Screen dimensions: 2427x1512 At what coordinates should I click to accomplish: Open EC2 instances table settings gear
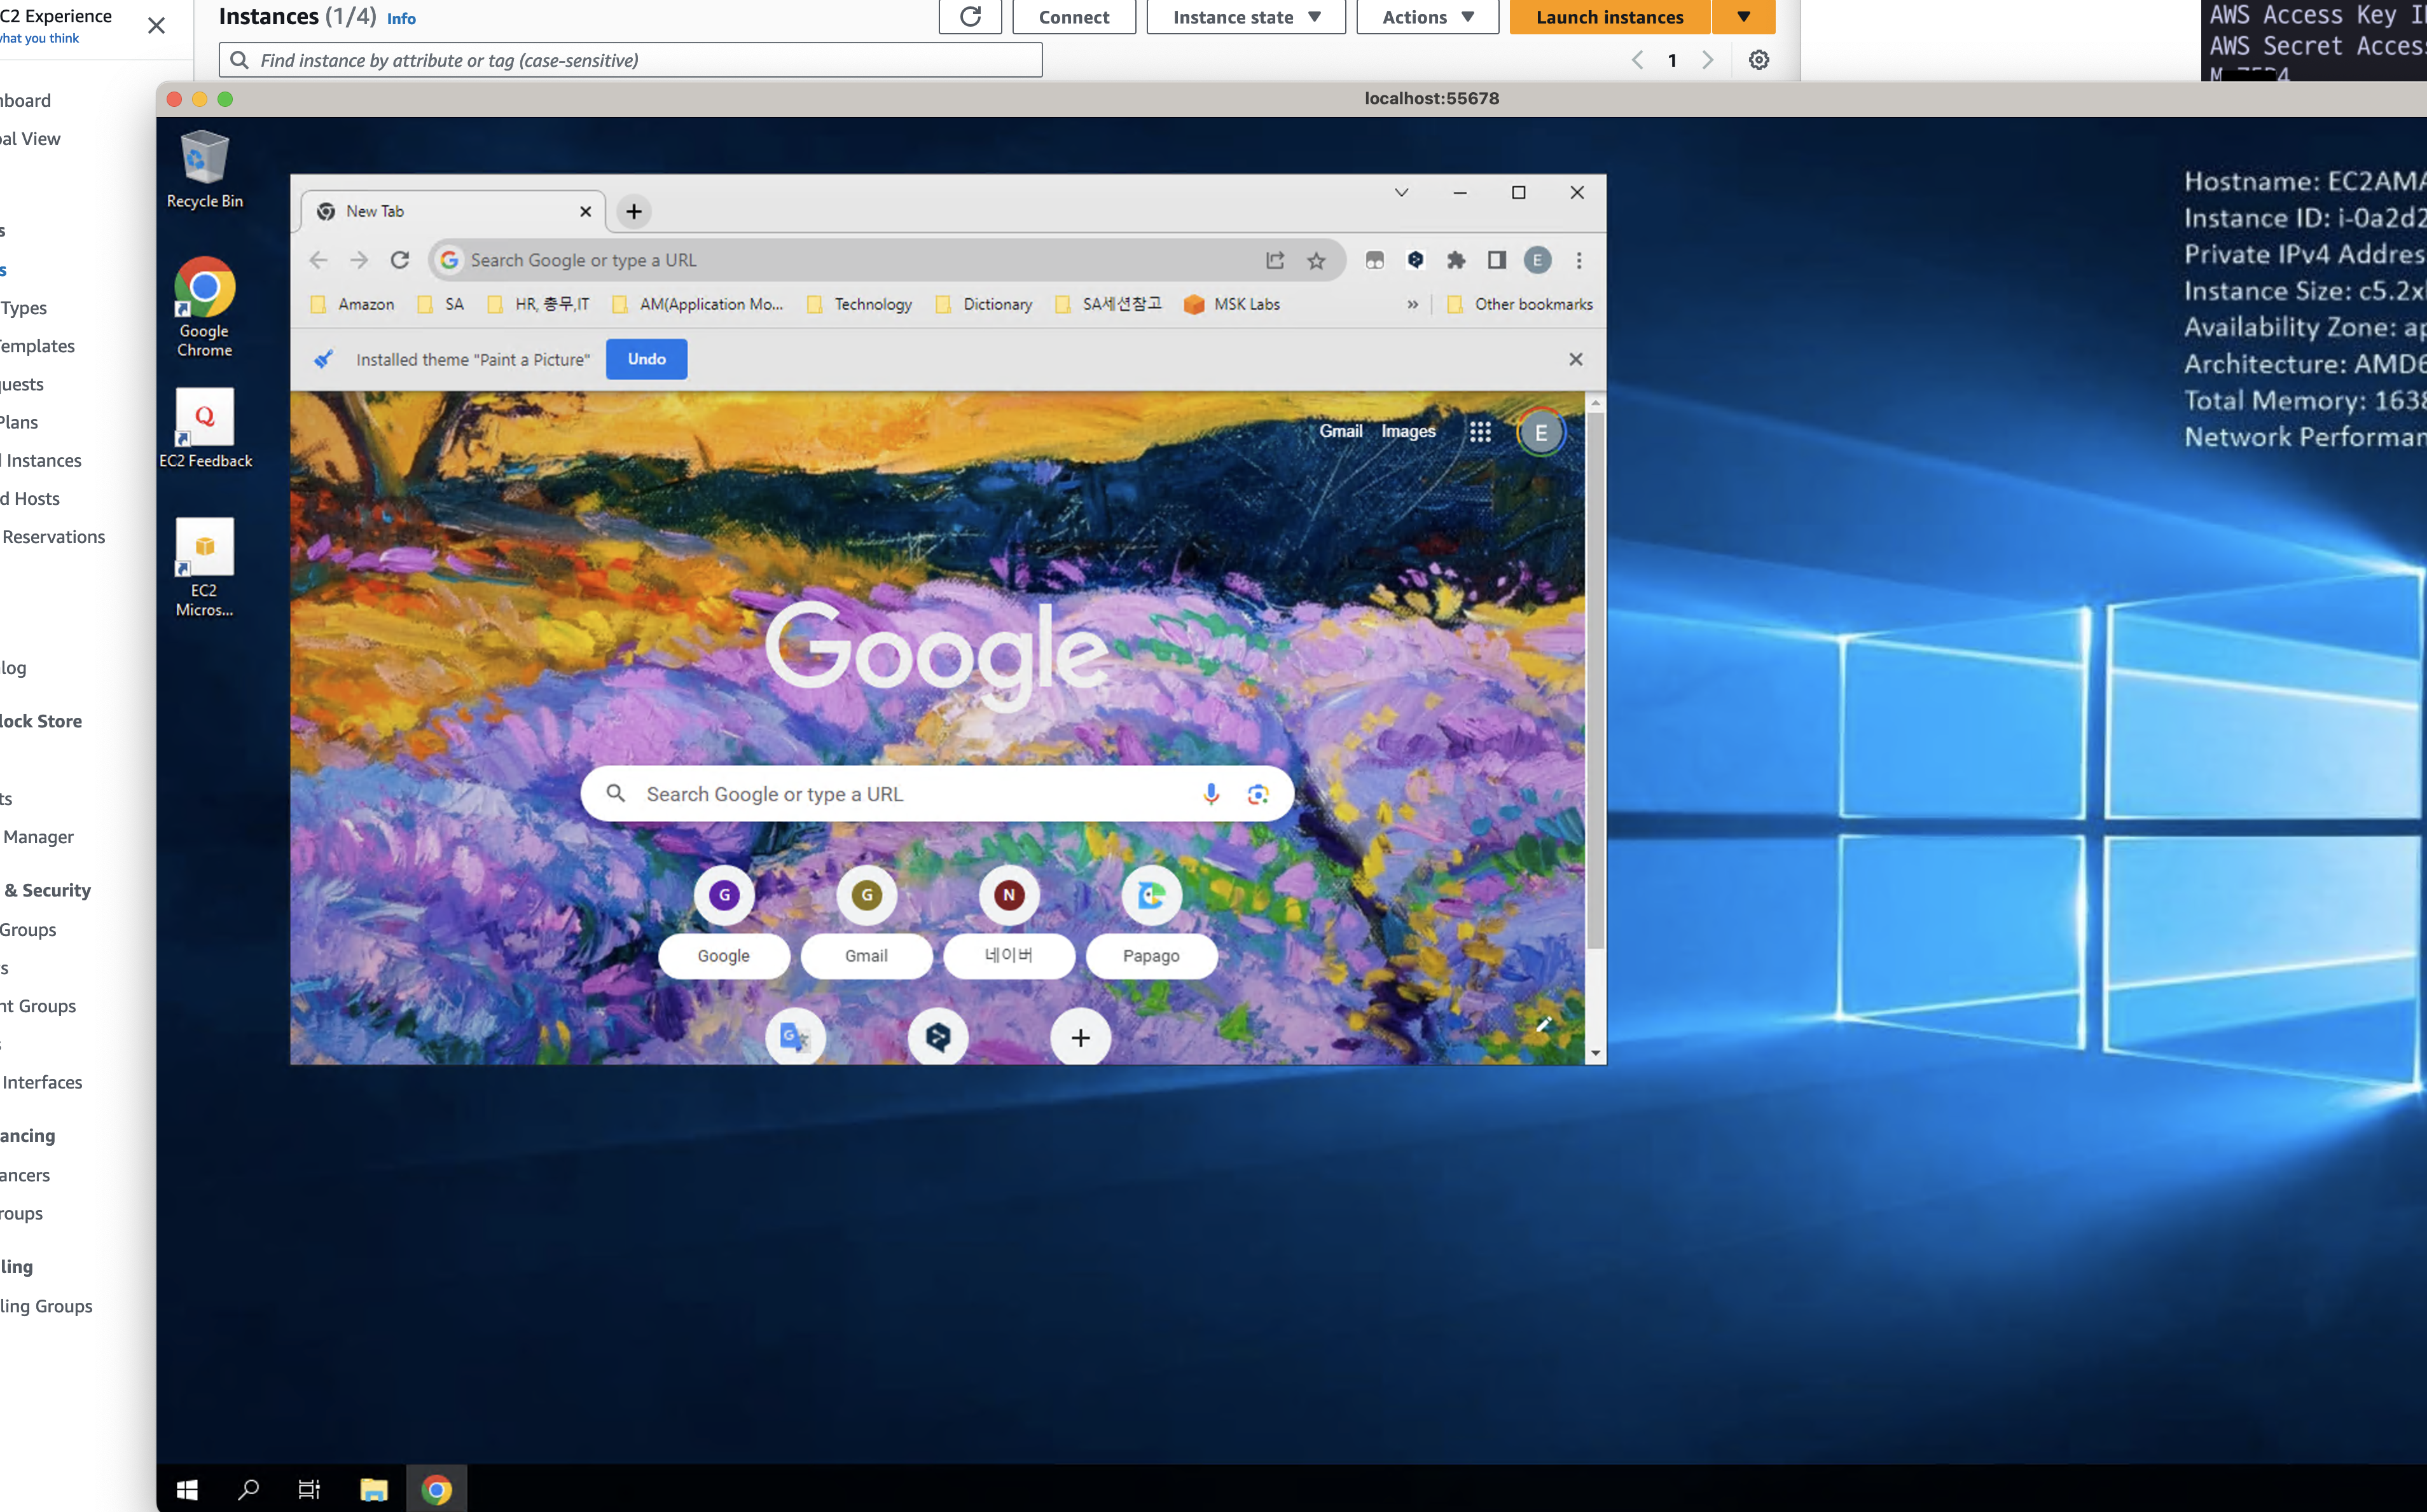(x=1758, y=60)
